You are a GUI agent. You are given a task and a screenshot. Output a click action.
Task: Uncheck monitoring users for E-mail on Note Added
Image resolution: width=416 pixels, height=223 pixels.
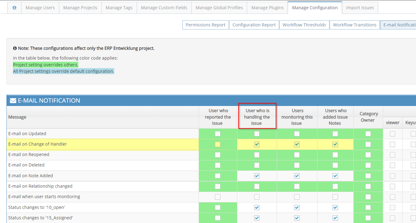click(297, 176)
